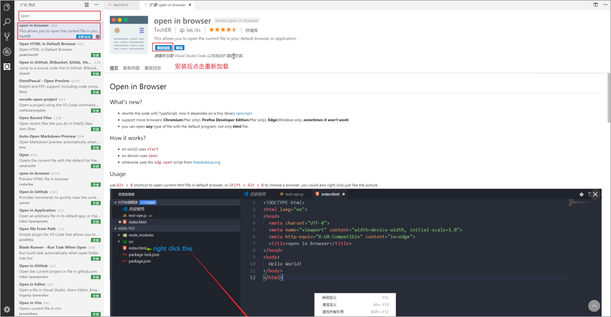Click the blue reload (重新加载) button
The width and height of the screenshot is (611, 317).
(163, 48)
